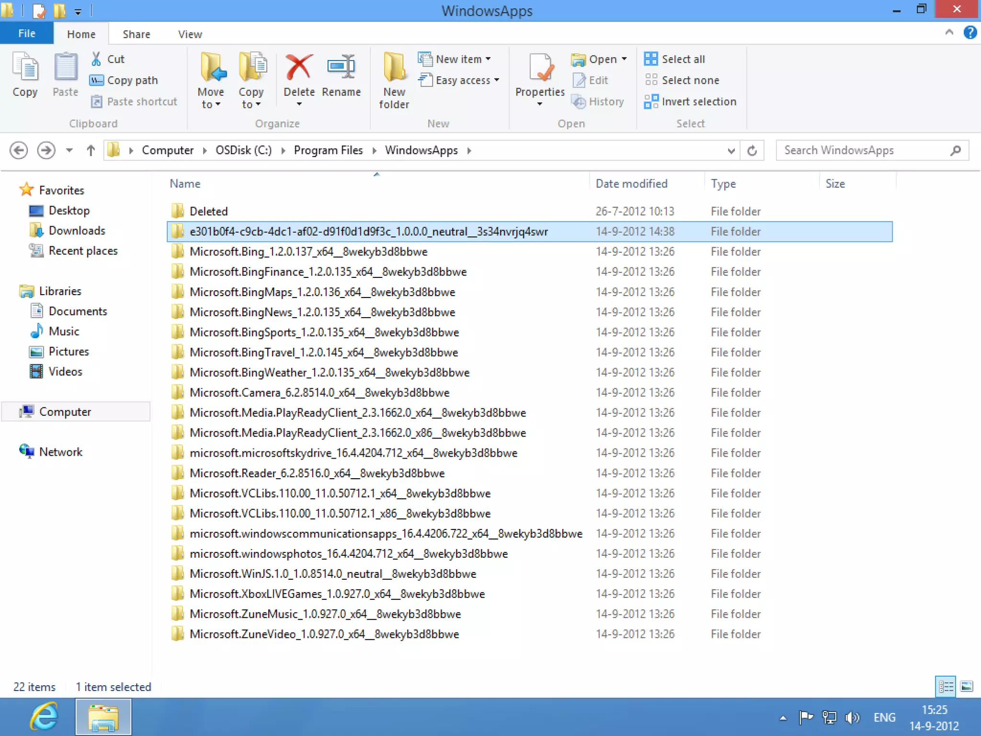Click the red Delete icon
The width and height of the screenshot is (981, 736).
[x=299, y=68]
